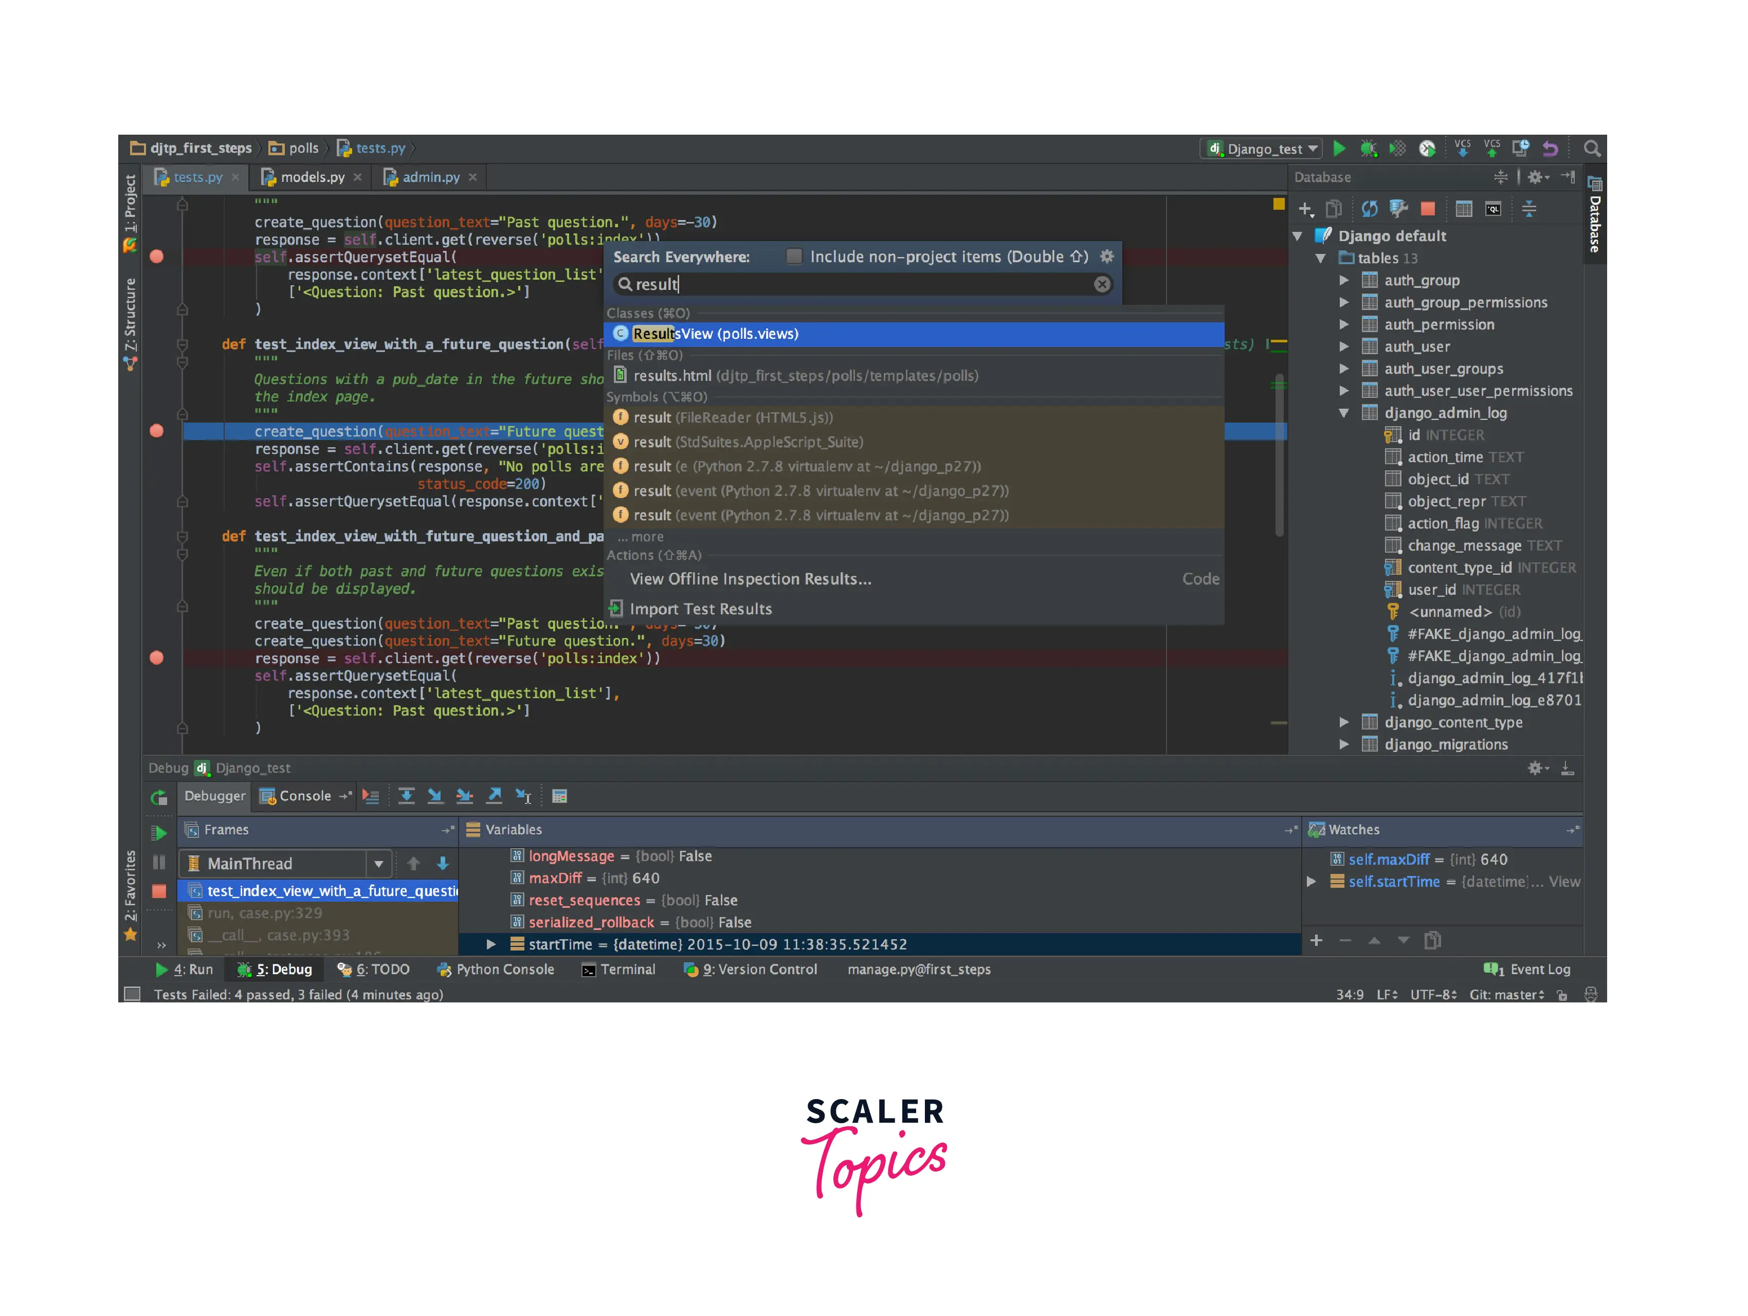Screen dimensions: 1748x1316
Task: Open the Console debugger tab
Action: [x=304, y=796]
